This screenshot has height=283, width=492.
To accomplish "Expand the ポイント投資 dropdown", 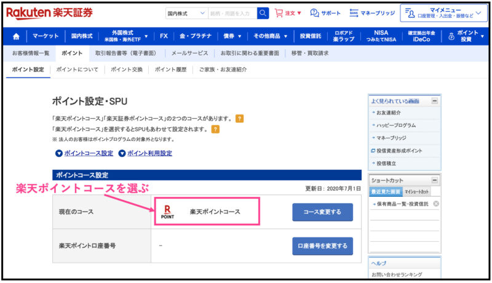I will click(466, 36).
